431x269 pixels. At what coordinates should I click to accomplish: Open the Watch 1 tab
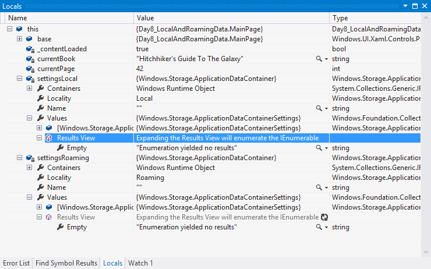(140, 263)
